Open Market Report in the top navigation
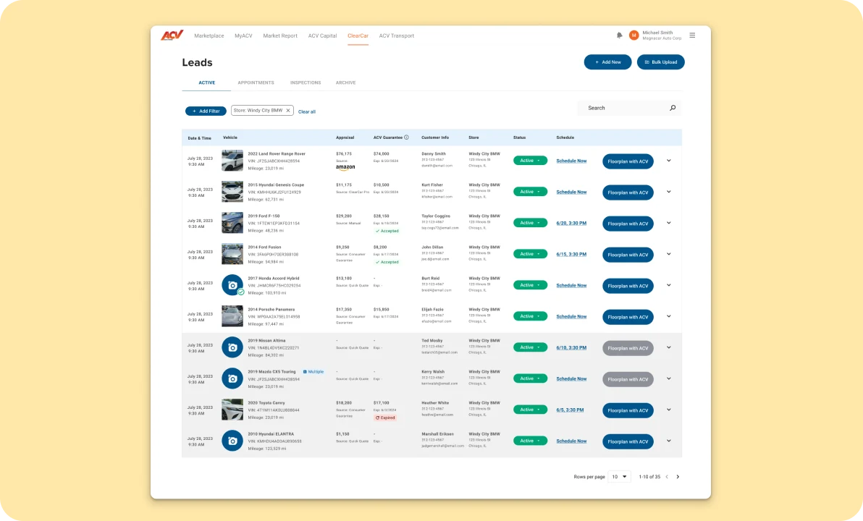 point(280,35)
